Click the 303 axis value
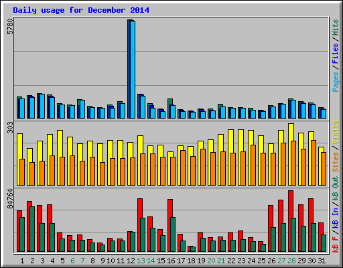This screenshot has height=268, width=343. (x=10, y=127)
